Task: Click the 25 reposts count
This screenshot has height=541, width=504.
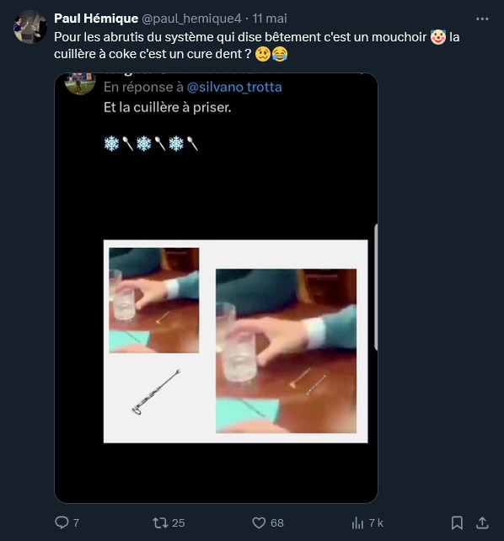Action: pyautogui.click(x=179, y=522)
